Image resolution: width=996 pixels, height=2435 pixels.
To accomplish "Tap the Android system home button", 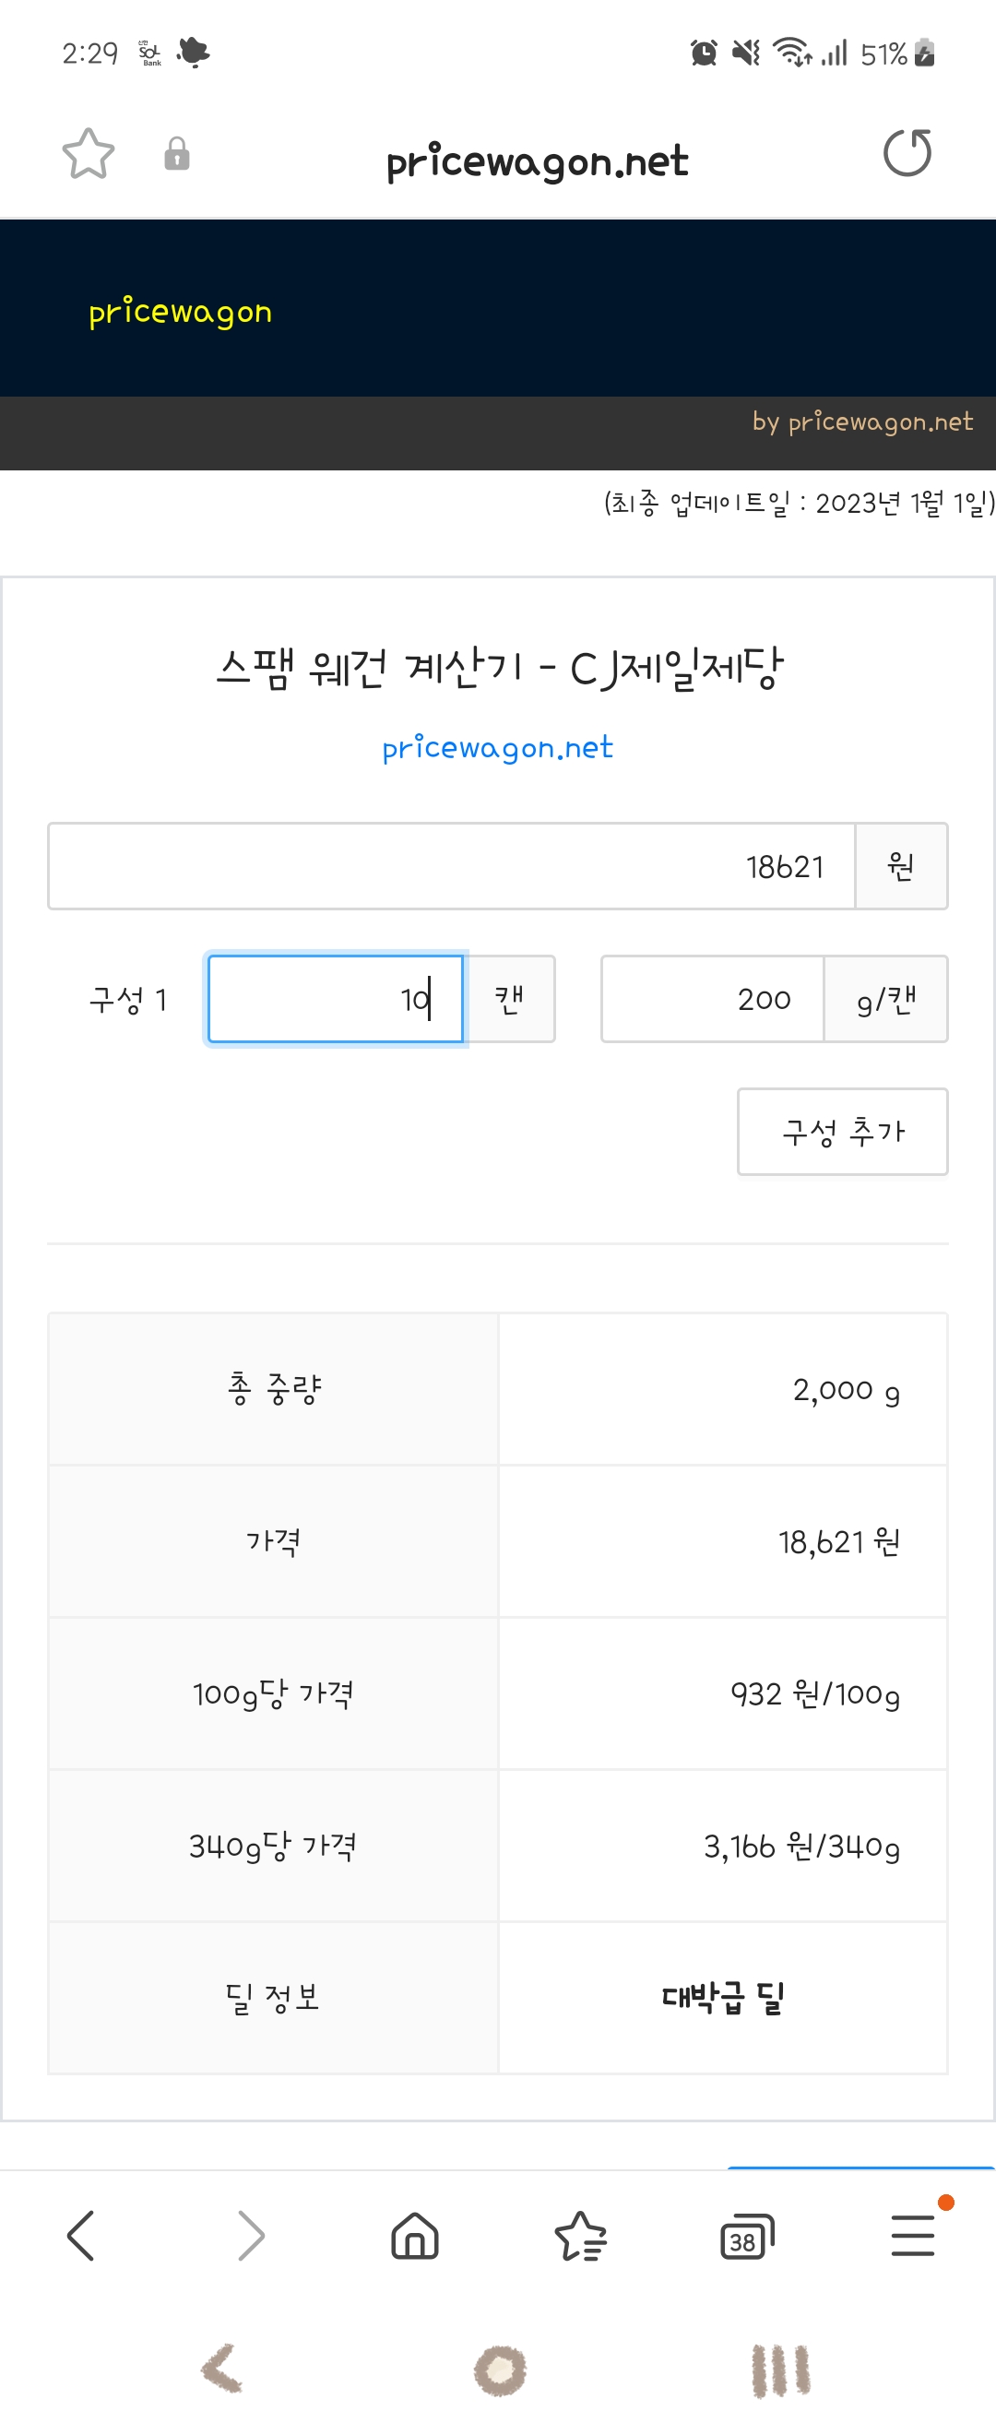I will pyautogui.click(x=500, y=2370).
